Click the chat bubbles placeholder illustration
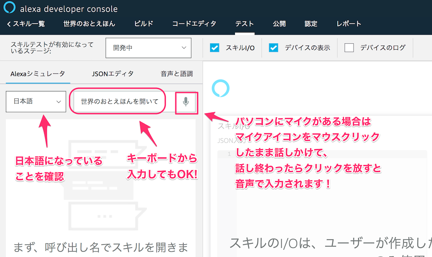Screen dimensions: 432x257 pyautogui.click(x=105, y=185)
